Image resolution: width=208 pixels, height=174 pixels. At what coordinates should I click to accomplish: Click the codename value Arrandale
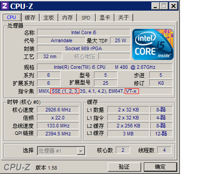point(61,40)
